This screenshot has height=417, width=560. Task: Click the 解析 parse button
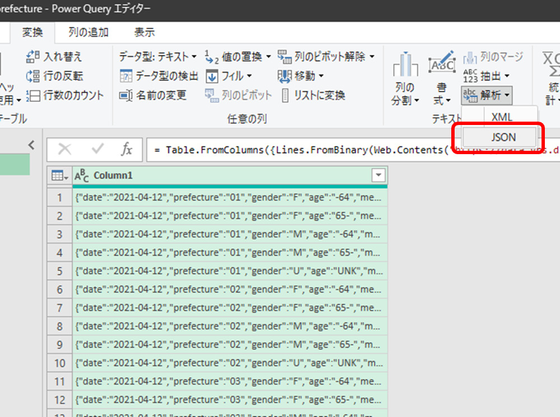pyautogui.click(x=487, y=95)
